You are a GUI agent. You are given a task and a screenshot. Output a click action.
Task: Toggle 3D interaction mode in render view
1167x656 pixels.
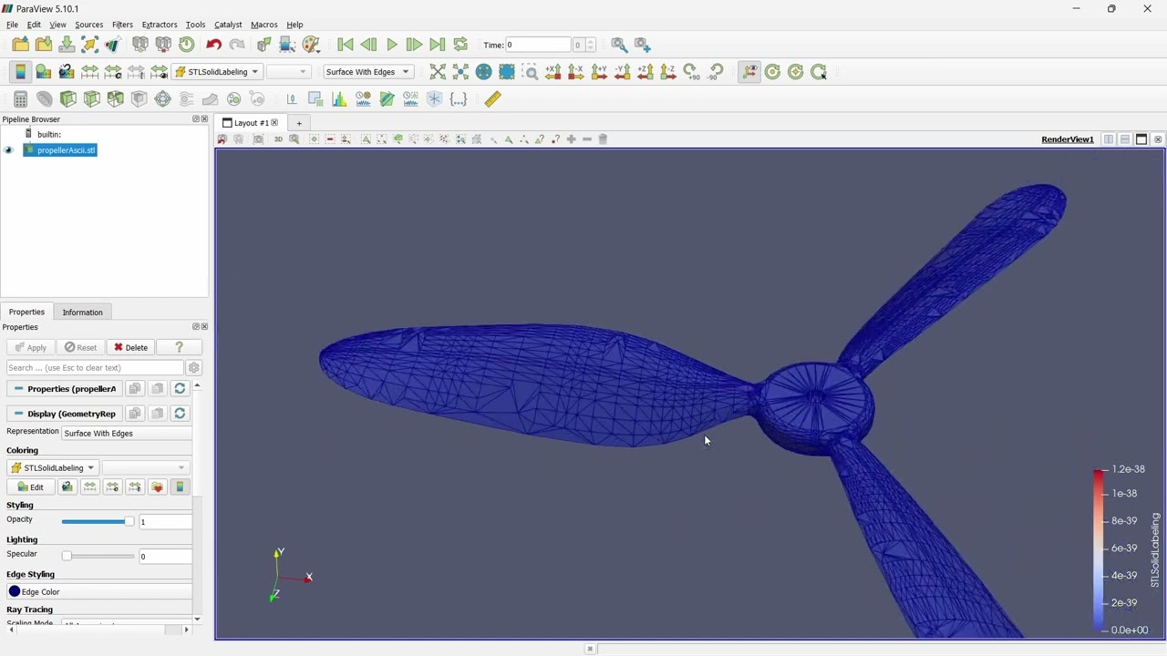(x=278, y=139)
